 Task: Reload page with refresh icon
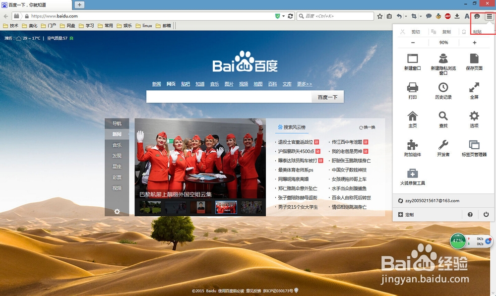(290, 16)
